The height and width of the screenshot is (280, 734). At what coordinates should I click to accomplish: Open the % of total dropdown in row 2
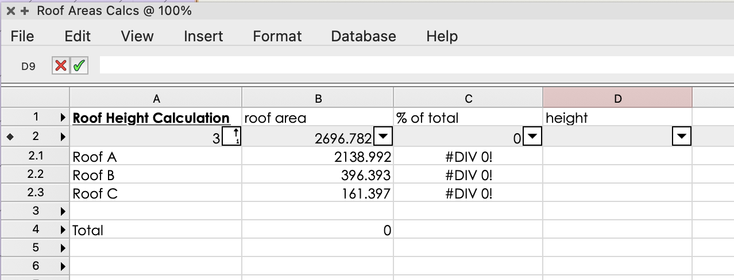click(532, 137)
